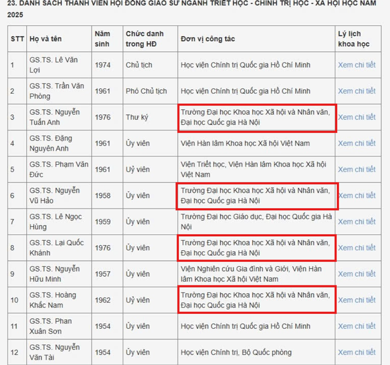Click the Năm sinh column header
Image resolution: width=390 pixels, height=365 pixels.
click(x=102, y=39)
